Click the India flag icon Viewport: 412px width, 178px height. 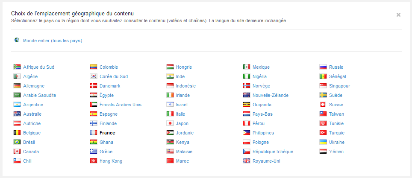pos(170,76)
